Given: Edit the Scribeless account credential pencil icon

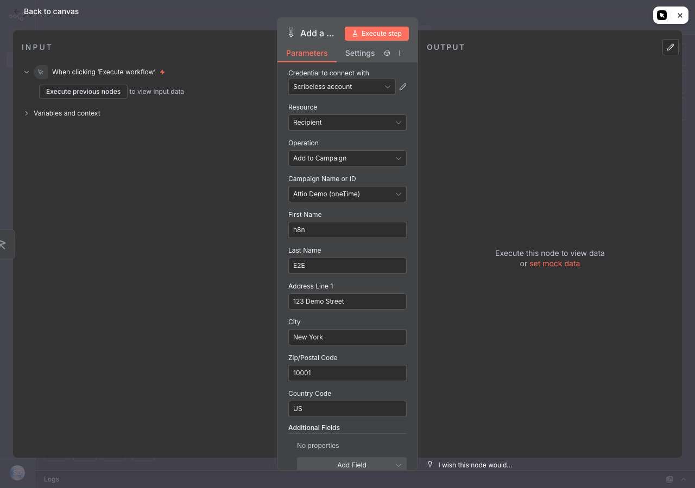Looking at the screenshot, I should (x=403, y=87).
